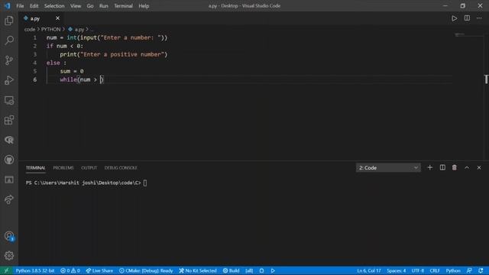Screen dimensions: 489x275
Task: Open the Extensions view
Action: [x=9, y=120]
